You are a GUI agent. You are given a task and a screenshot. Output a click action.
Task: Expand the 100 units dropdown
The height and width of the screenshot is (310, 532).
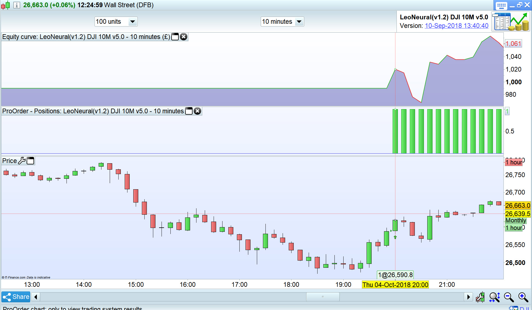(x=132, y=22)
